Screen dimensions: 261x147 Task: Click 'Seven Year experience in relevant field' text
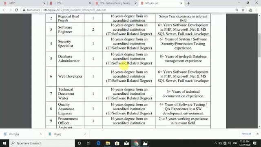(x=183, y=18)
